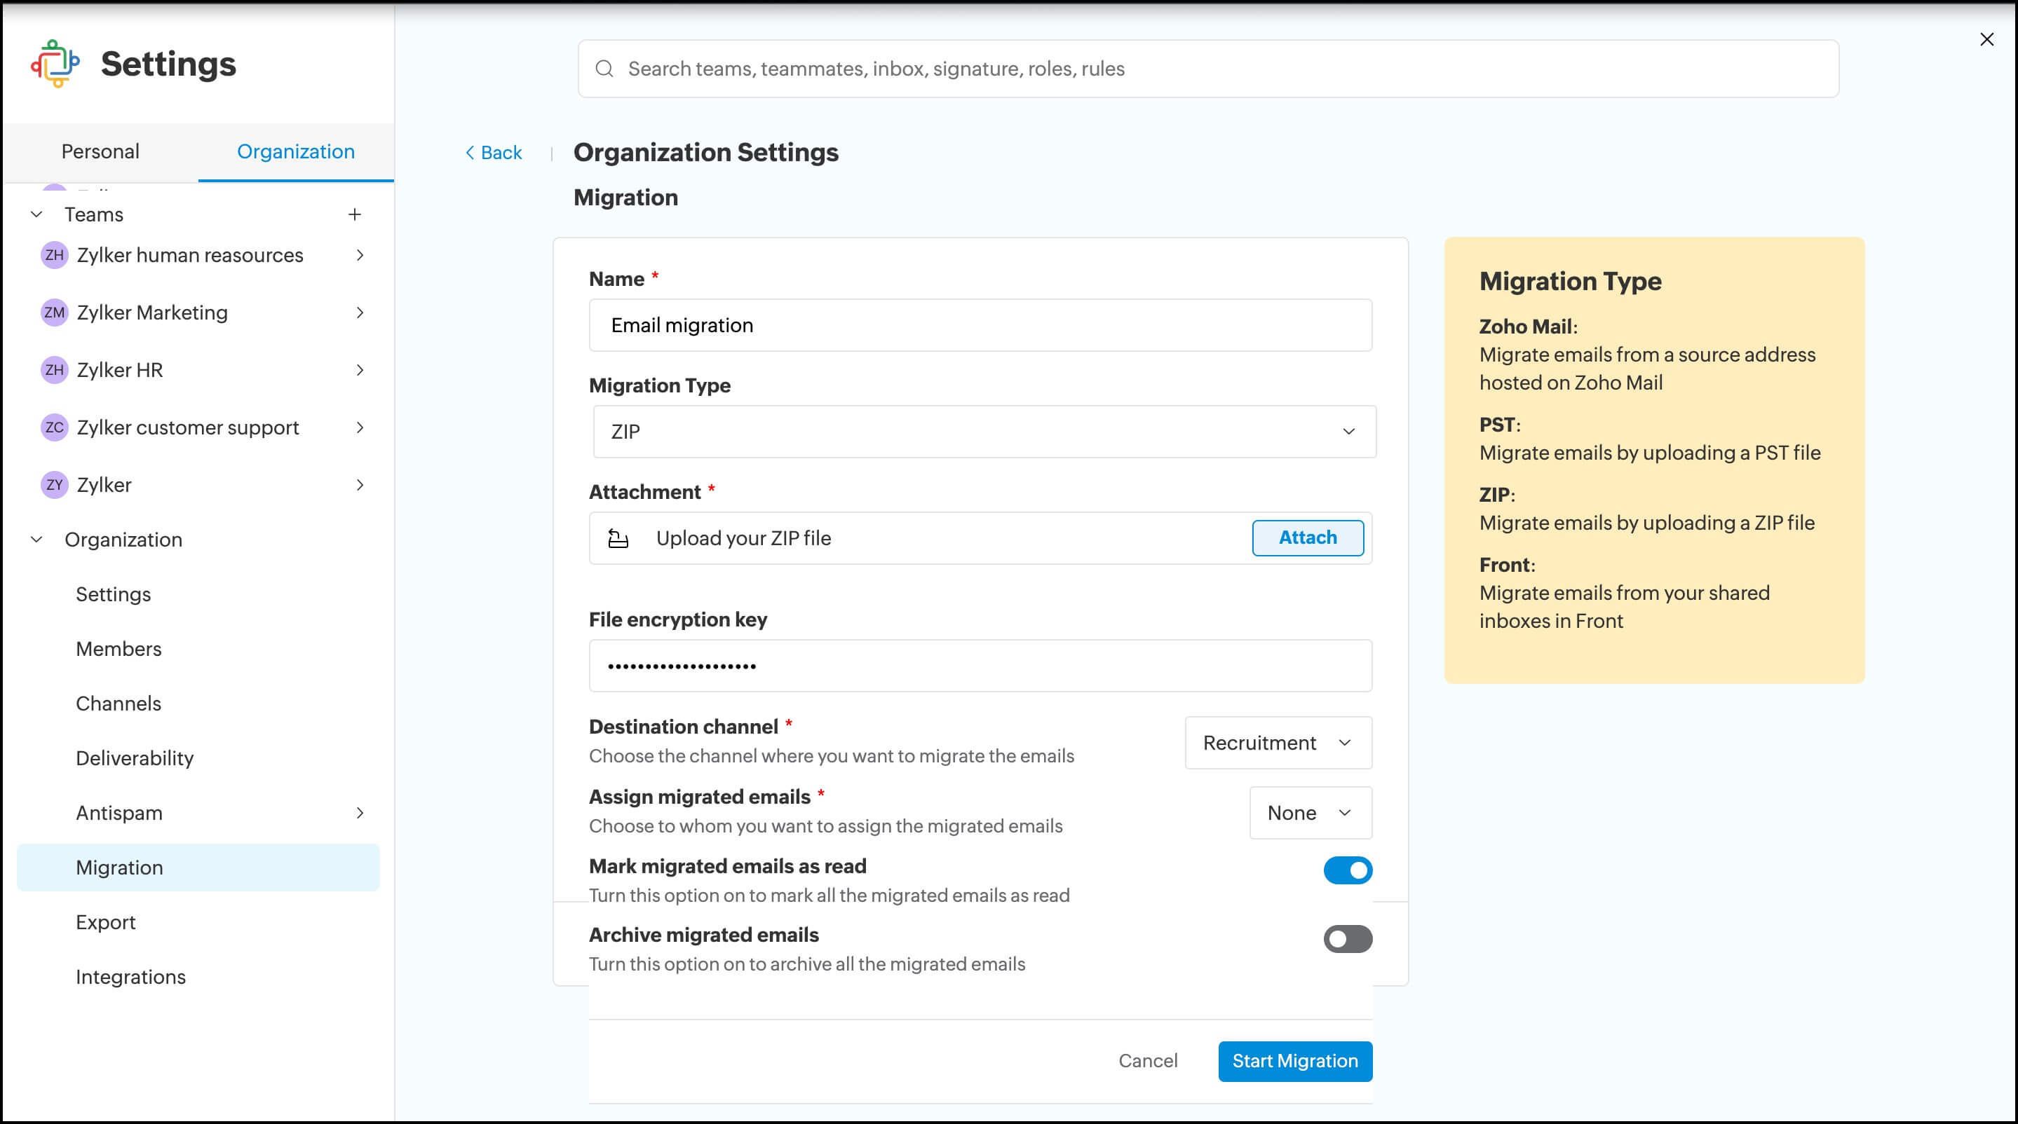
Task: Click the Zylker customer support ZC avatar
Action: [x=54, y=427]
